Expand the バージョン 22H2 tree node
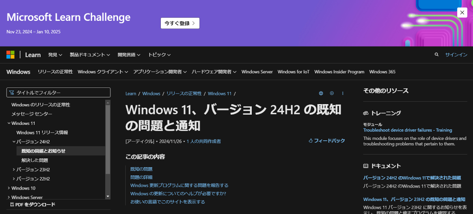Viewport: 473px width, 214px height. tap(14, 179)
